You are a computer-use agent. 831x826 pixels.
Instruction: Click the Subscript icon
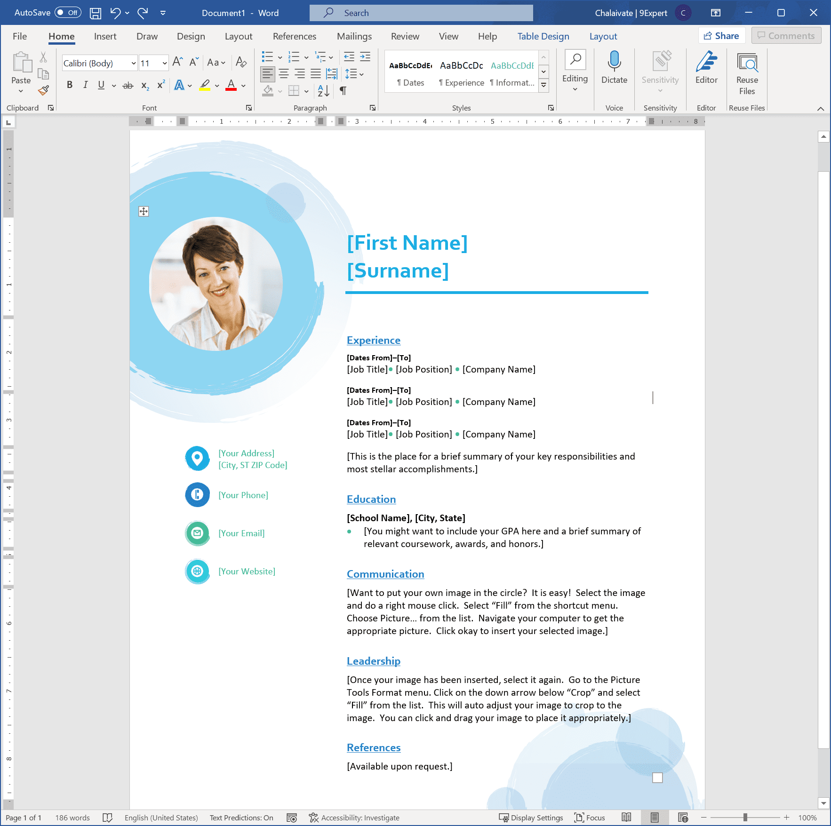point(144,86)
